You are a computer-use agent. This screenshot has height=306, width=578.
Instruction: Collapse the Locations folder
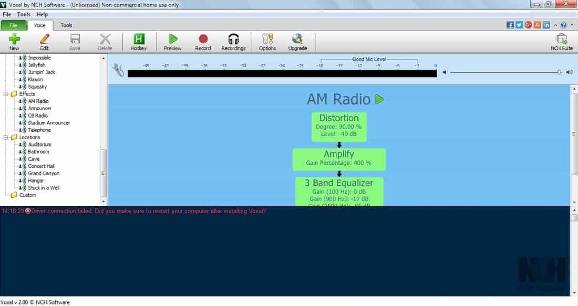pyautogui.click(x=6, y=138)
